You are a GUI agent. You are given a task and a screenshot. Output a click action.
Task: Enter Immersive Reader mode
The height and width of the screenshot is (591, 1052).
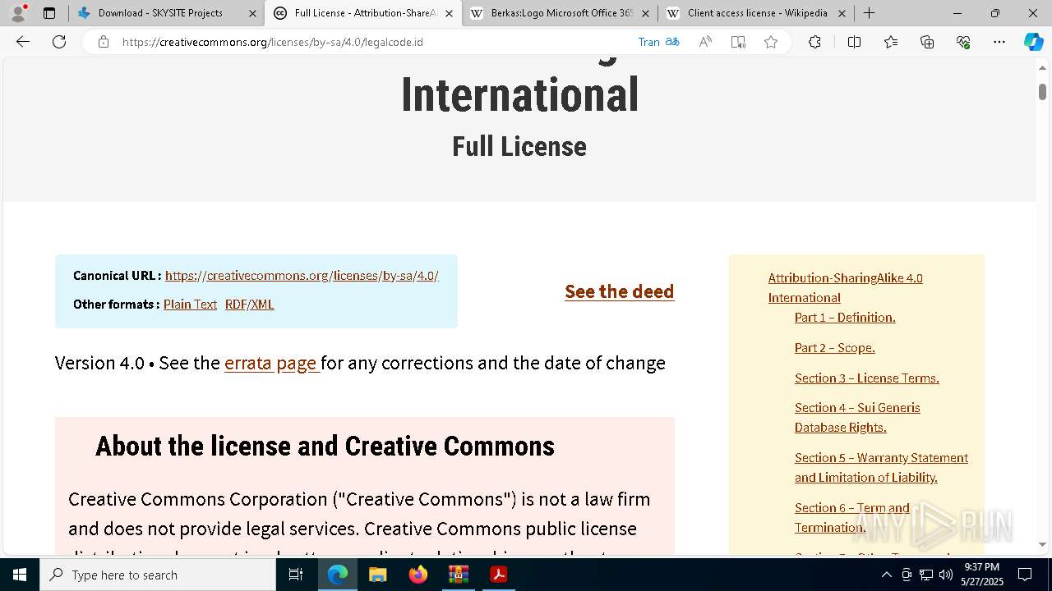click(738, 42)
